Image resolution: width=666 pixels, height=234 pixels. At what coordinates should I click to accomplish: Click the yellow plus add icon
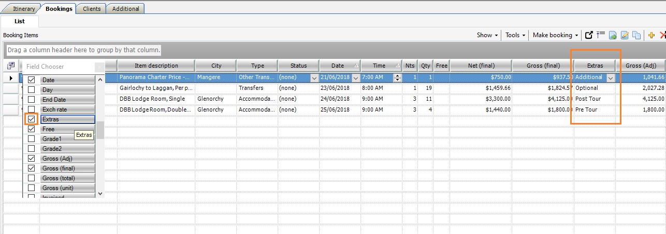point(651,35)
